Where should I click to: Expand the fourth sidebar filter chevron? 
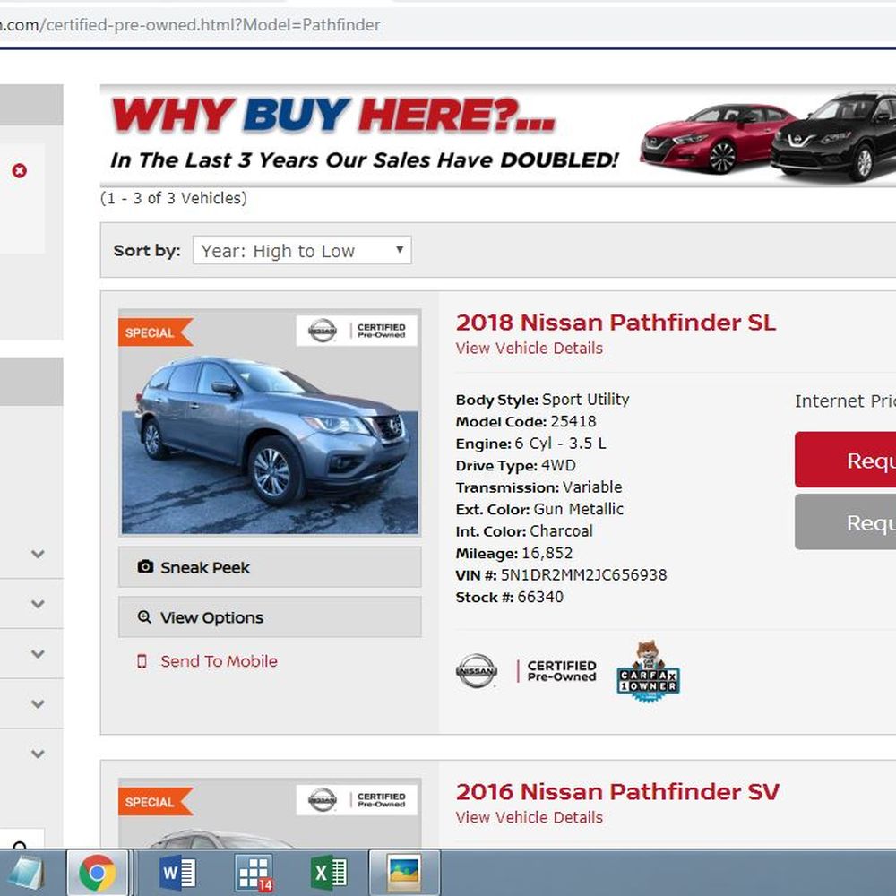[38, 704]
